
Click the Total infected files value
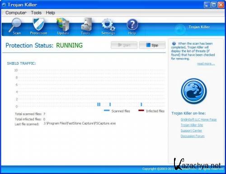coord(44,119)
